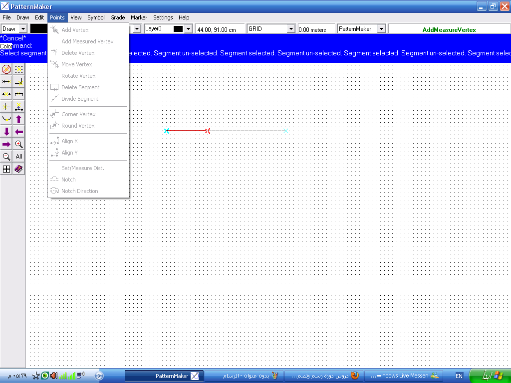Screen dimensions: 511x383
Task: Open the help book icon
Action: (x=19, y=169)
